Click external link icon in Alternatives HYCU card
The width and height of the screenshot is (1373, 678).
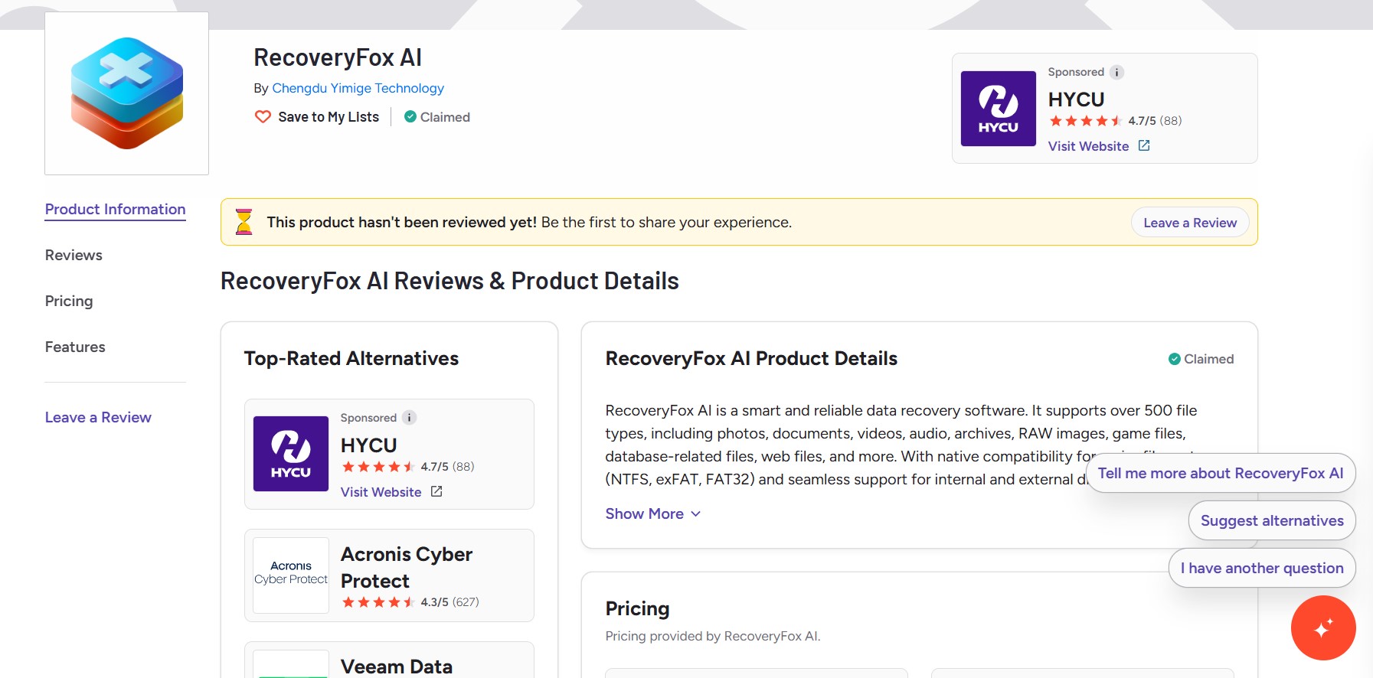click(436, 491)
